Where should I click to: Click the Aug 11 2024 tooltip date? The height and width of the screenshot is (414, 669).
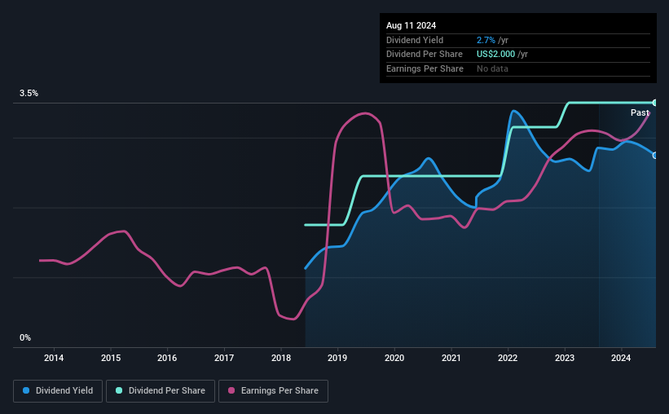pyautogui.click(x=411, y=25)
